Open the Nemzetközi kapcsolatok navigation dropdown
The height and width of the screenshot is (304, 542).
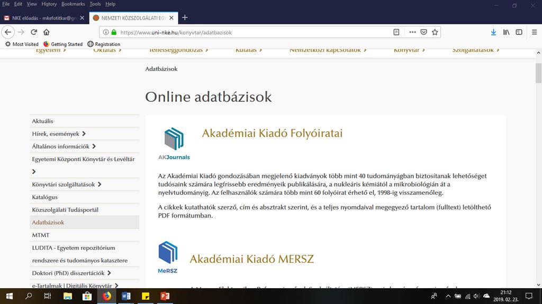coord(328,50)
